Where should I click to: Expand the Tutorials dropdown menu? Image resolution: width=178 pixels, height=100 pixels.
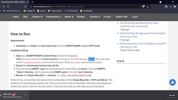pyautogui.click(x=95, y=17)
